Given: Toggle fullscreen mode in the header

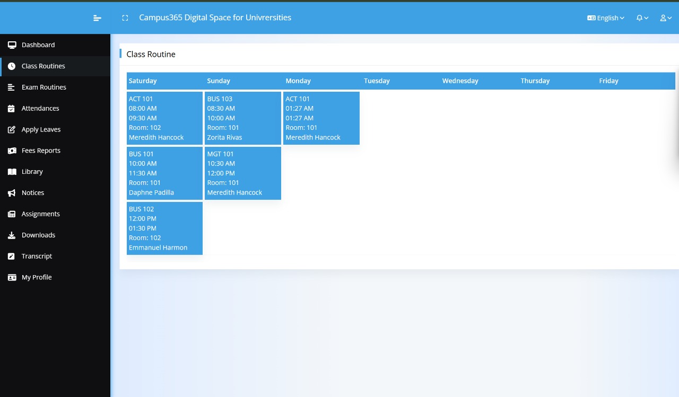Looking at the screenshot, I should click(125, 18).
